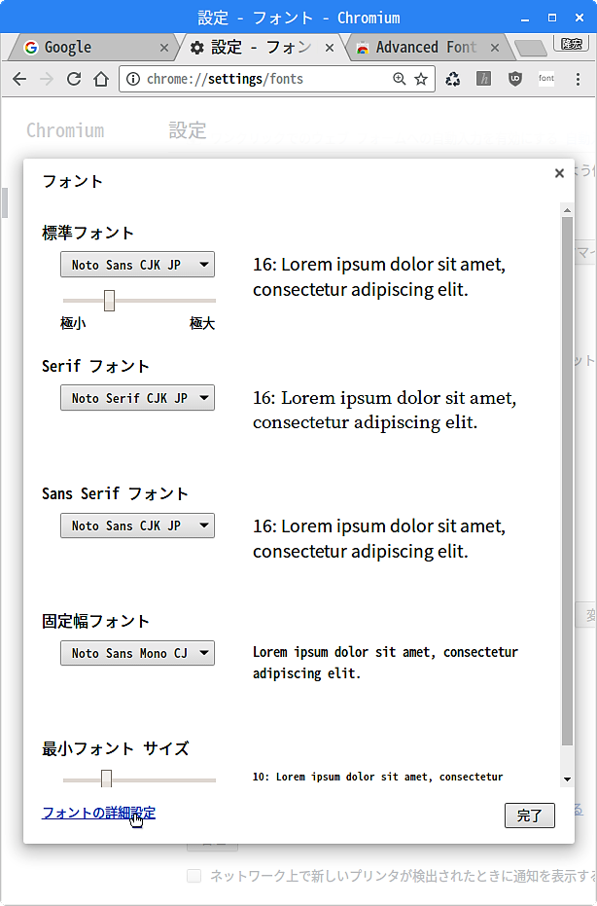Click the recycle arrows extension icon
This screenshot has width=597, height=906.
point(453,79)
